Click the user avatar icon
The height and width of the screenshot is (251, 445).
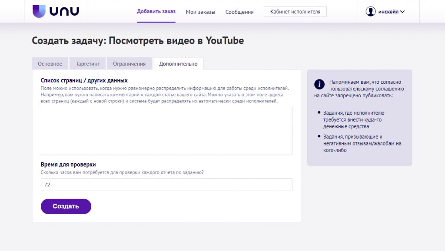(370, 12)
